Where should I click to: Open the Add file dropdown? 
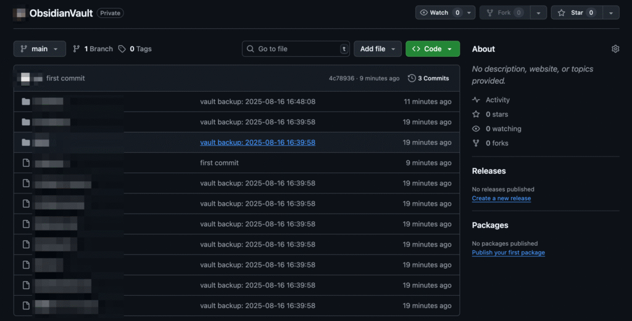378,49
